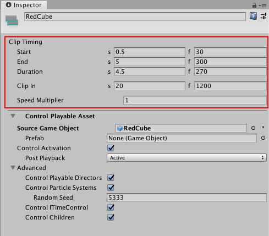Edit the Start seconds field

pos(150,52)
